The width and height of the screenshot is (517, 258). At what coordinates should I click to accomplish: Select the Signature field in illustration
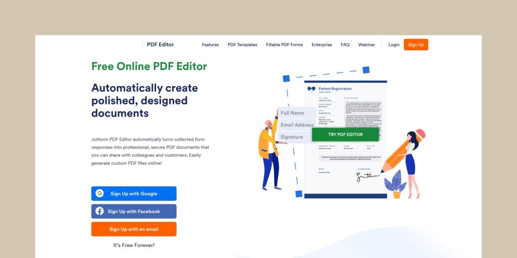296,137
